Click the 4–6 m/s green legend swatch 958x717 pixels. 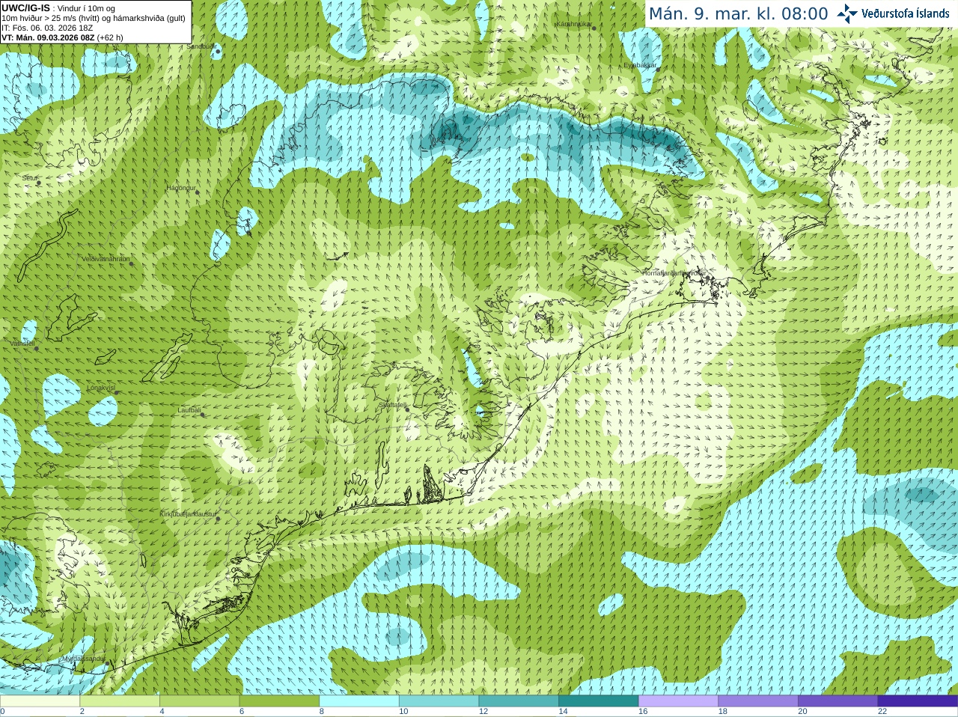pos(199,701)
